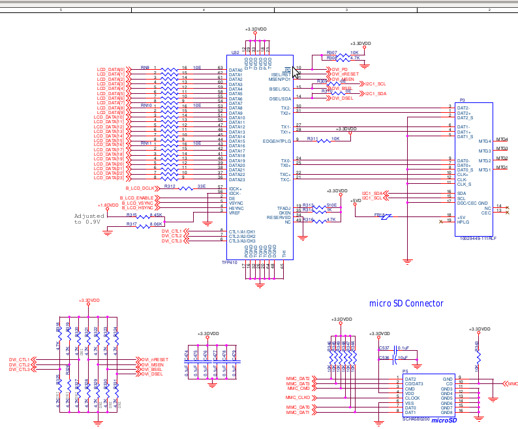Click the DVI_DSEL label near R310
The width and height of the screenshot is (518, 429).
(343, 98)
